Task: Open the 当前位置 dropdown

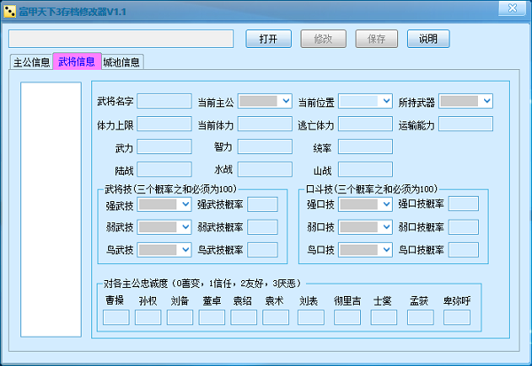Action: click(365, 101)
